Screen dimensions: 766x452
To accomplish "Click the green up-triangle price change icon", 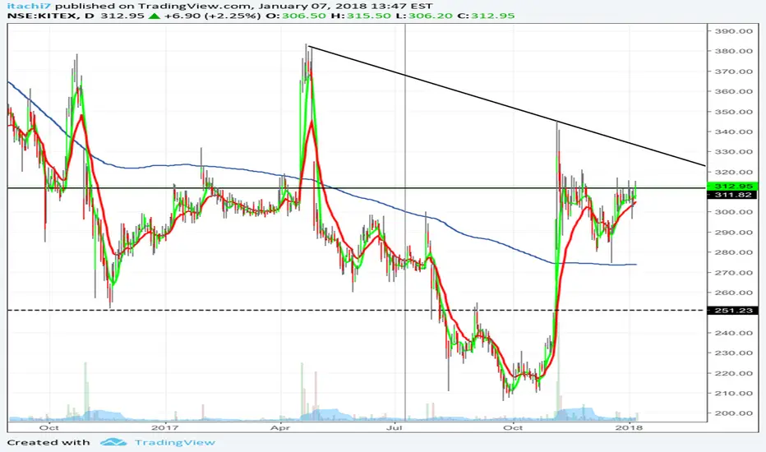I will (x=154, y=16).
